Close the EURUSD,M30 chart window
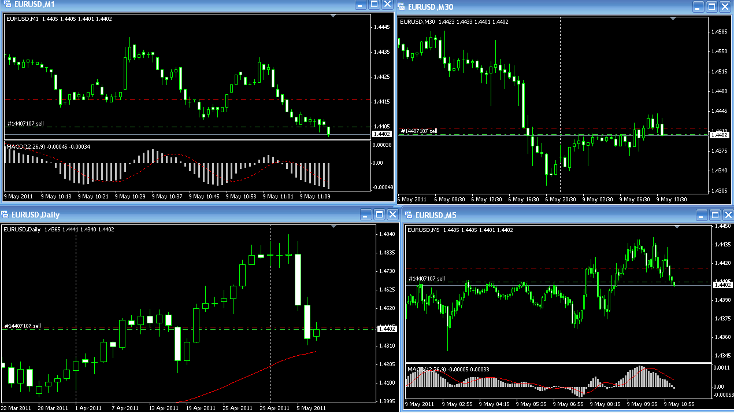Image resolution: width=734 pixels, height=413 pixels. (x=725, y=7)
